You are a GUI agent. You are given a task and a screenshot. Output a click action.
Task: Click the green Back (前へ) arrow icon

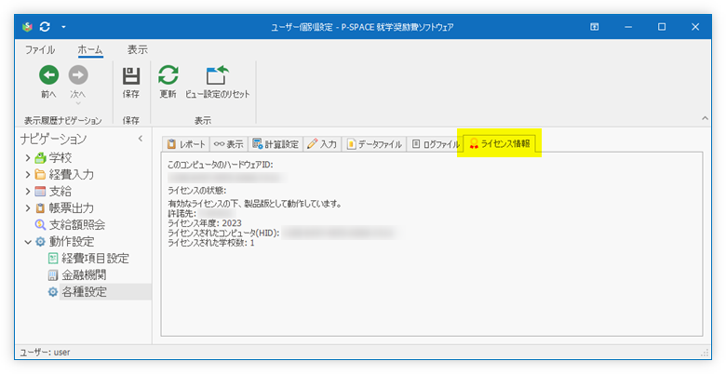(x=48, y=75)
